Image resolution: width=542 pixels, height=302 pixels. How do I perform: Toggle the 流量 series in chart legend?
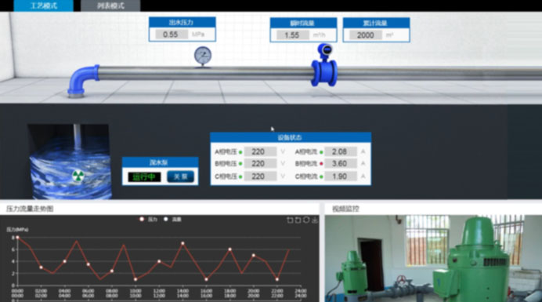(x=172, y=220)
